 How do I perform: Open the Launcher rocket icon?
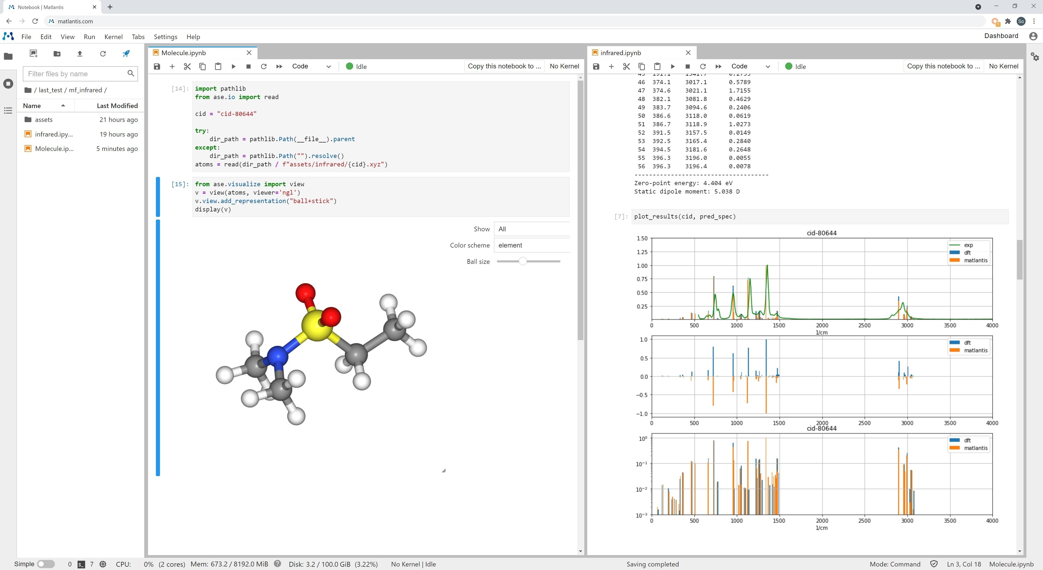[x=126, y=53]
